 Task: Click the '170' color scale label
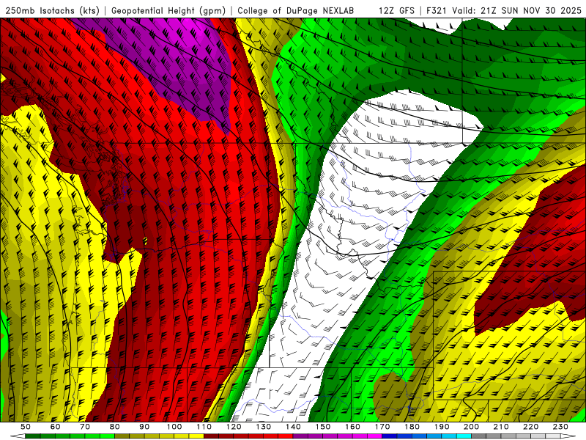(x=382, y=427)
